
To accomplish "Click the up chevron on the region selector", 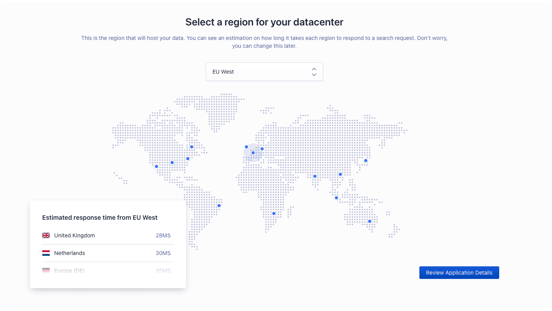I will pos(314,69).
